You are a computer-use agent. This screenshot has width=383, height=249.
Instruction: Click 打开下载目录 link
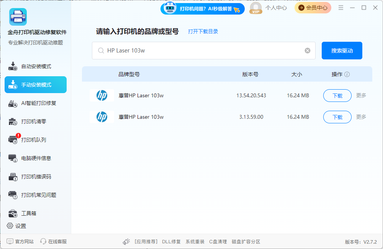(203, 31)
